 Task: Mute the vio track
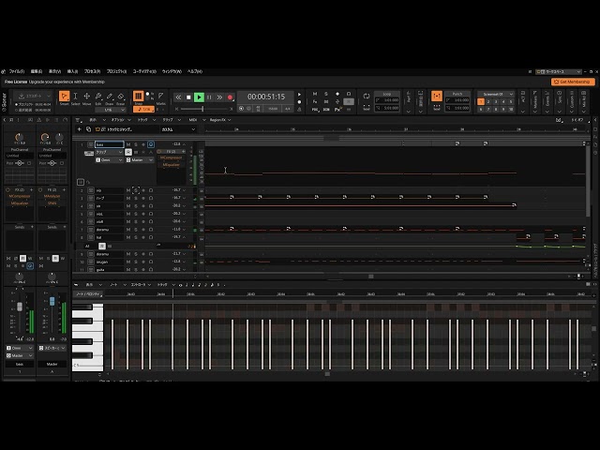128,190
